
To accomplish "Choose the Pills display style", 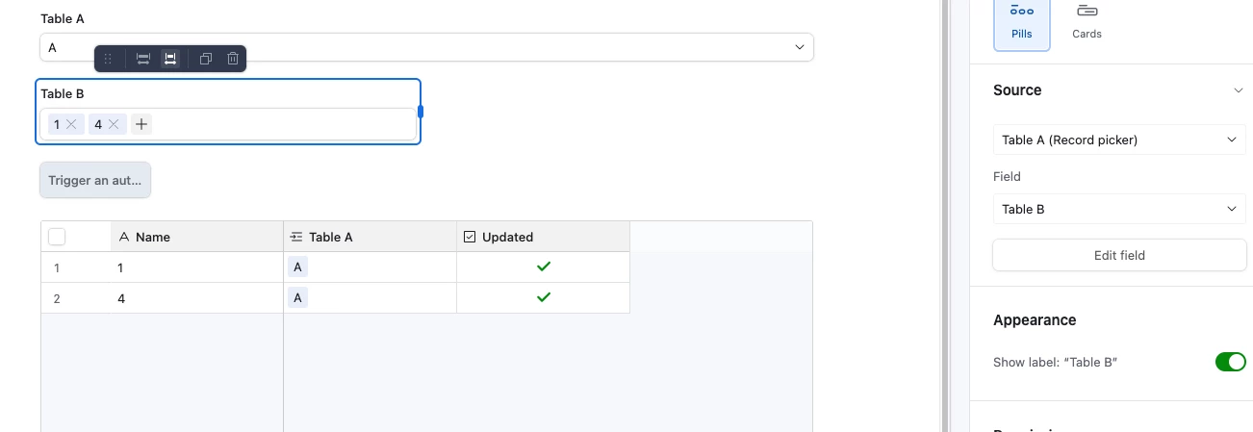I will tap(1021, 23).
